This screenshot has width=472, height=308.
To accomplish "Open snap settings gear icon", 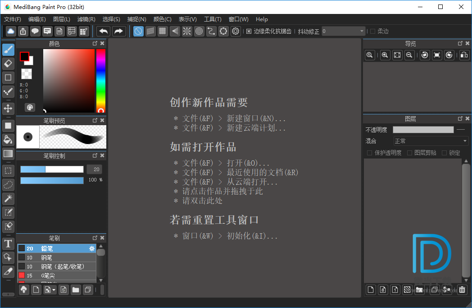I will 236,31.
